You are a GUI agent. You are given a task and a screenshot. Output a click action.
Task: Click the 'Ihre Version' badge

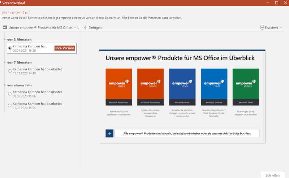point(65,48)
